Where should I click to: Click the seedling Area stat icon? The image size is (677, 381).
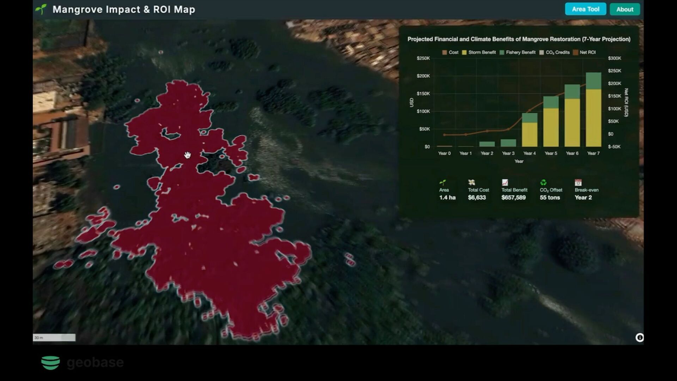[x=443, y=182]
